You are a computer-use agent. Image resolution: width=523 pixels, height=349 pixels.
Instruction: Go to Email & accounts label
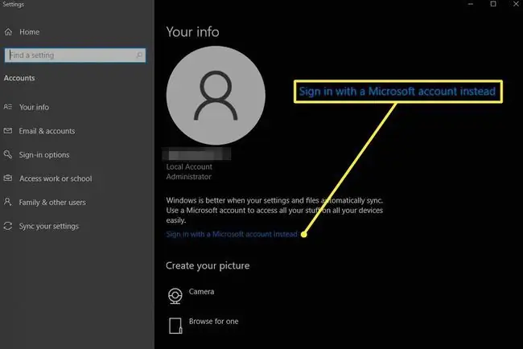(47, 131)
